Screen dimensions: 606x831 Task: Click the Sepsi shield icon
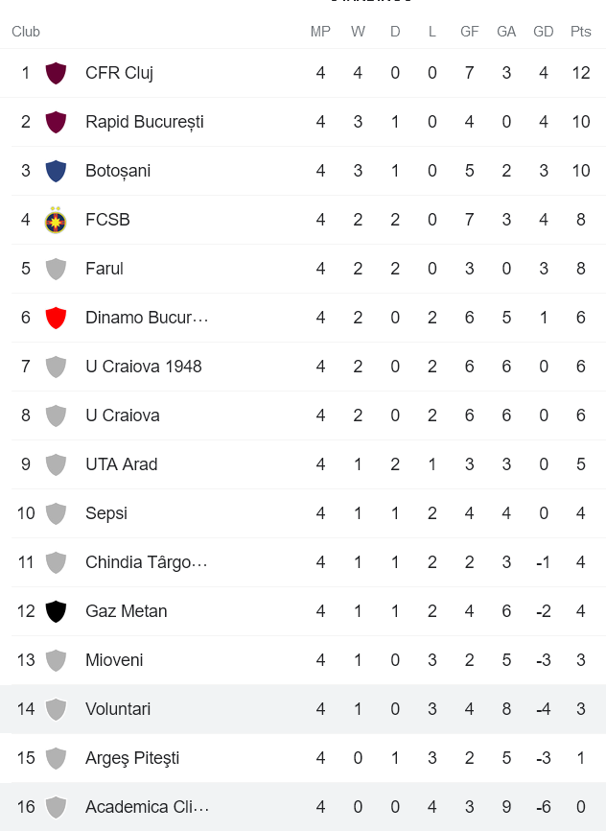coord(56,512)
